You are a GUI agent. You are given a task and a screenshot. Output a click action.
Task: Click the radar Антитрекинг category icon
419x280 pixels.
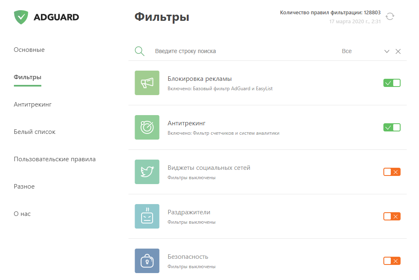[x=147, y=127]
